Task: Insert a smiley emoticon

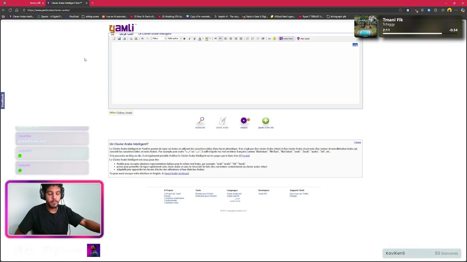Action: click(274, 39)
